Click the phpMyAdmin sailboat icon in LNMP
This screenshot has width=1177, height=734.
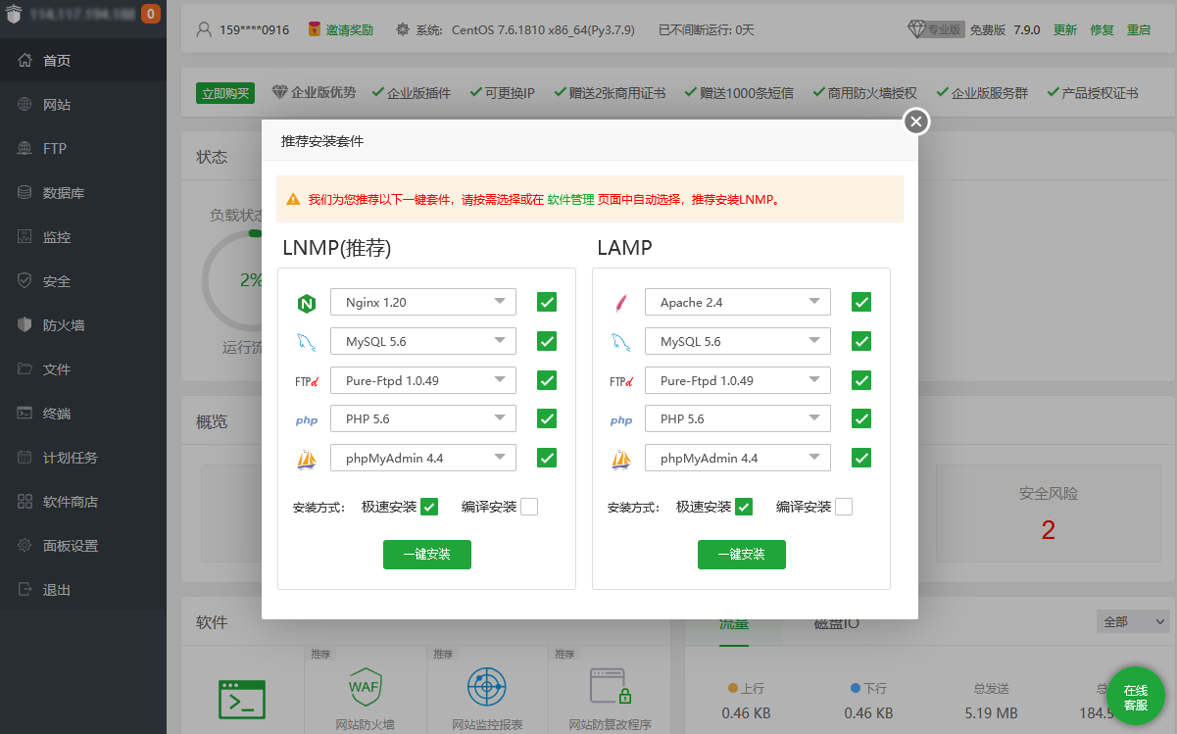click(307, 459)
